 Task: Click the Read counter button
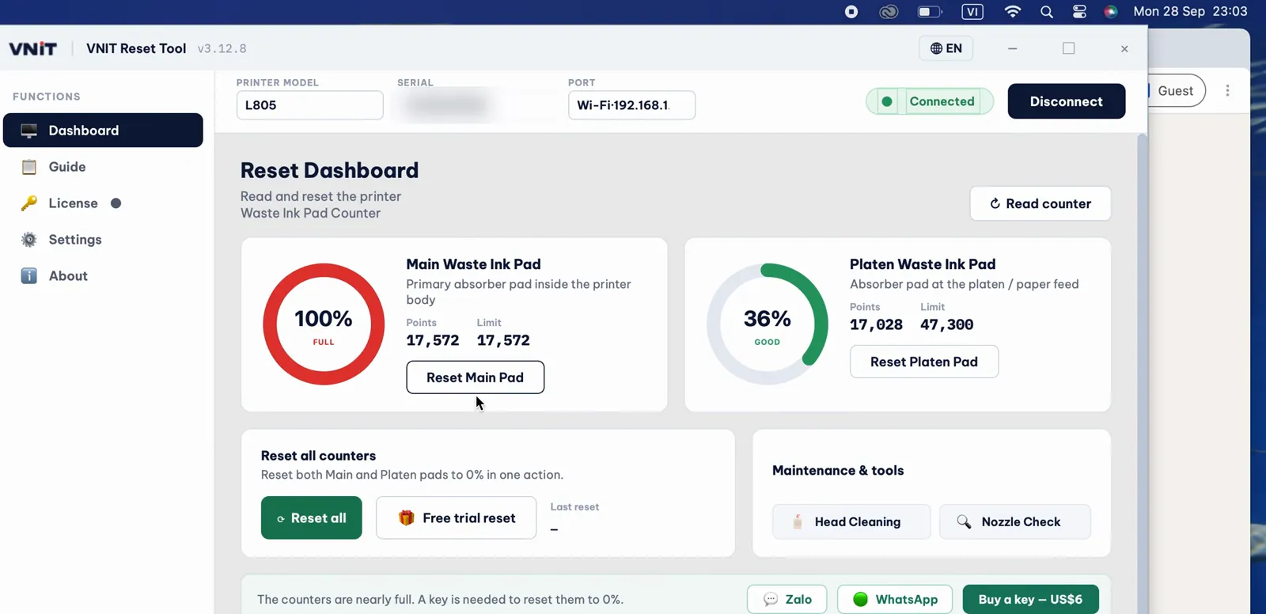point(1040,203)
